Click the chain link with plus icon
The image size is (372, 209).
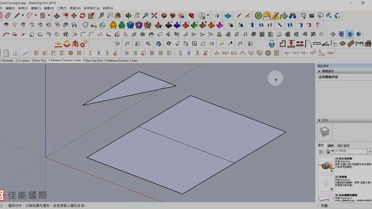coord(329,16)
